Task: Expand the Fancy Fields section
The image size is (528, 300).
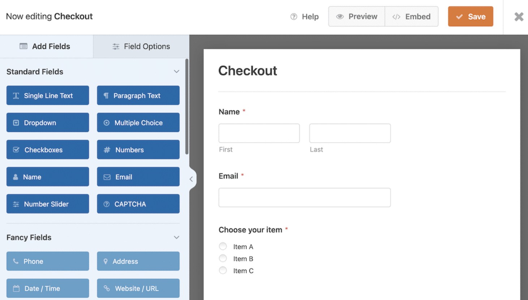Action: [x=176, y=237]
